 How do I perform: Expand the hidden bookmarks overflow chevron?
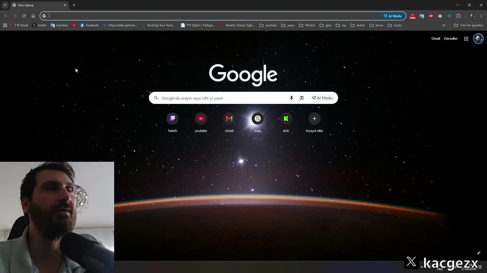[x=444, y=25]
